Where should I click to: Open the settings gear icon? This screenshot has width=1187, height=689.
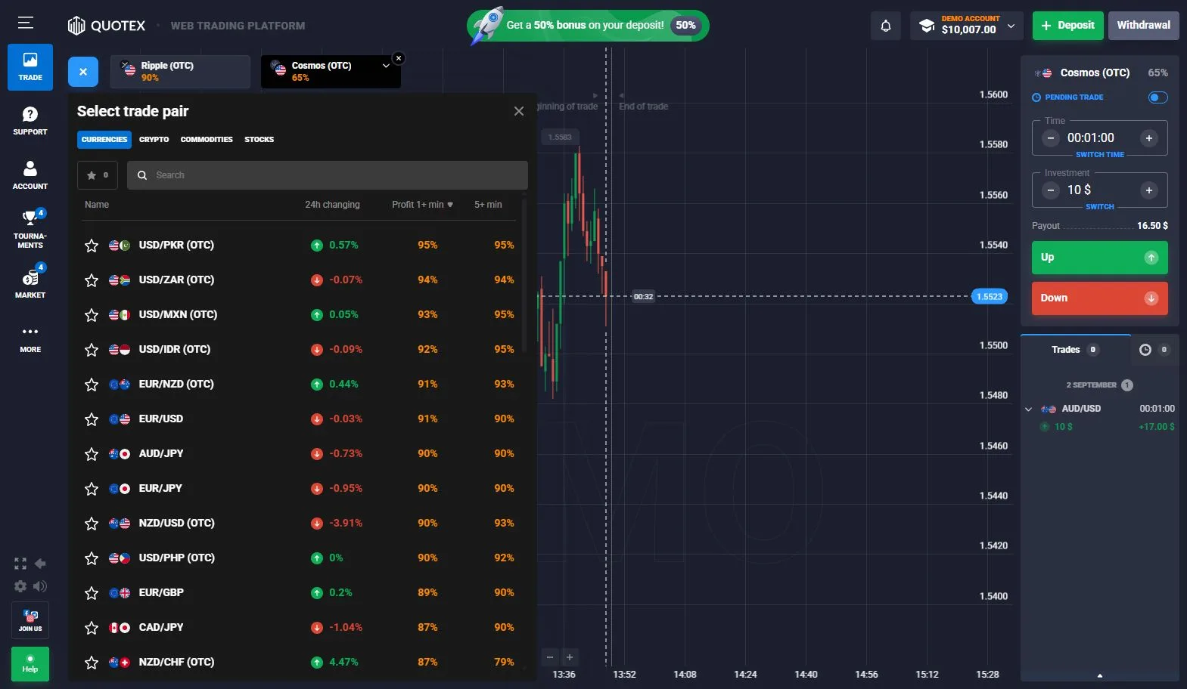(20, 586)
